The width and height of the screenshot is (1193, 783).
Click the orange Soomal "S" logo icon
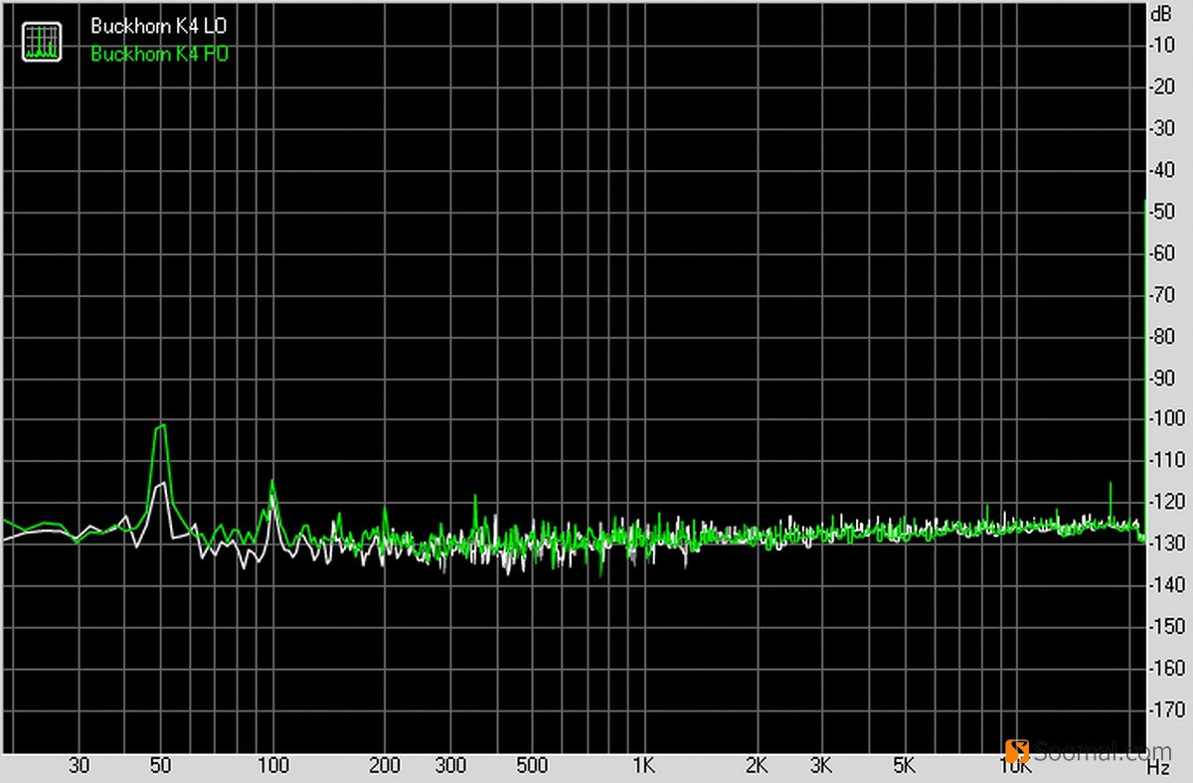1019,752
